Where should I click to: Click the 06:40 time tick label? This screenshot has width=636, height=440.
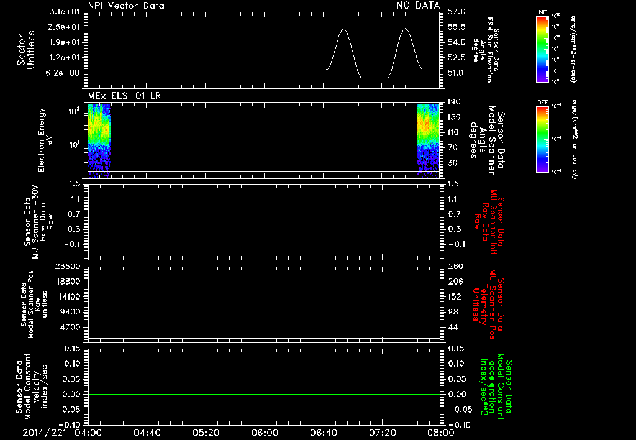(x=323, y=433)
